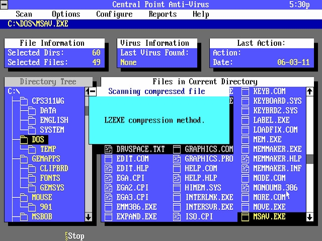Select file EGA3.CPI
Screen dimensions: 322x241
(132, 197)
